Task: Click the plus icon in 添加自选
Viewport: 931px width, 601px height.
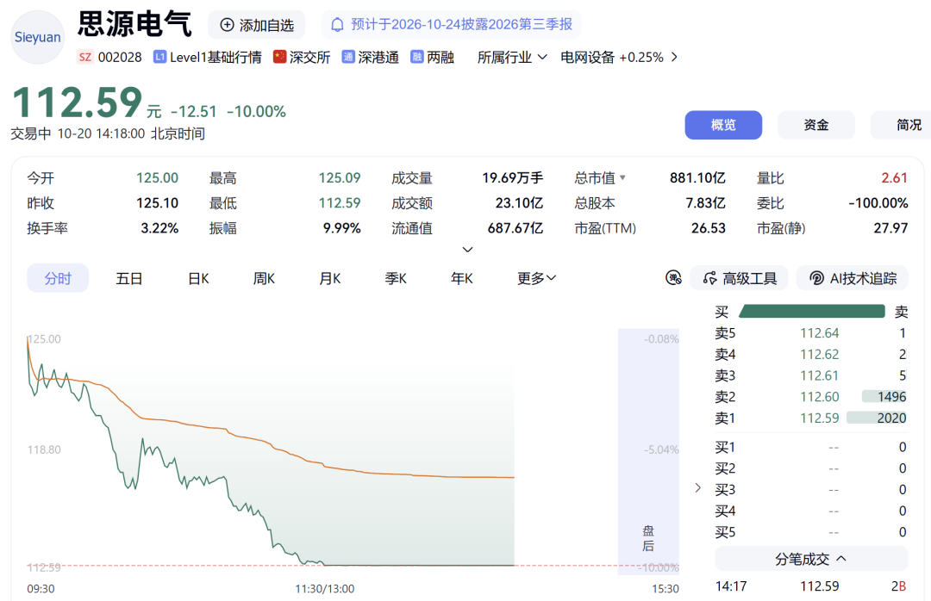Action: point(227,25)
